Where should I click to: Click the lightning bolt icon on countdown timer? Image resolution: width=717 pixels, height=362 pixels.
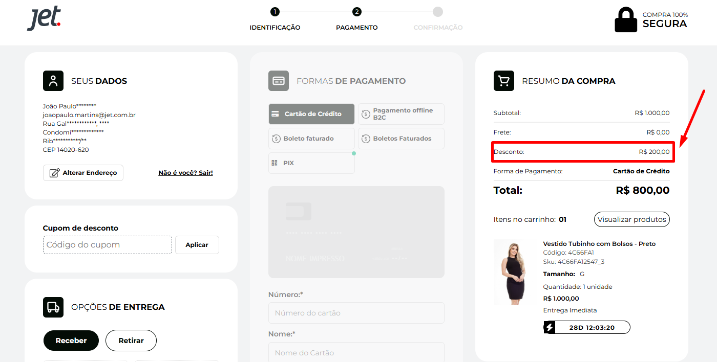550,327
